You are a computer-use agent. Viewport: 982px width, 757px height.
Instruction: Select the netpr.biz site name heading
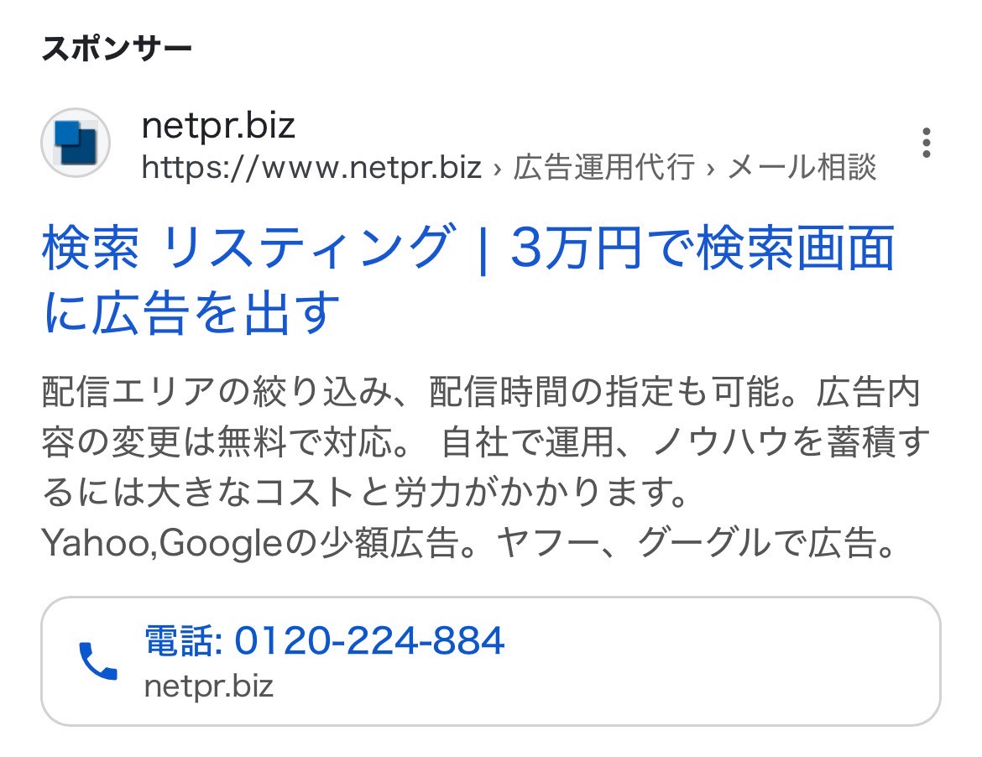[219, 125]
